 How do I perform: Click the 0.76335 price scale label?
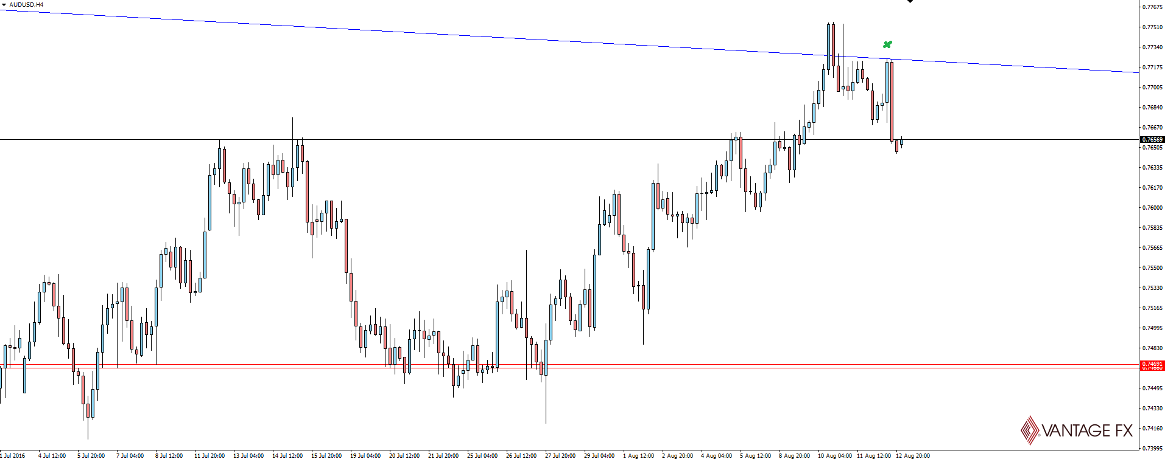coord(1152,168)
